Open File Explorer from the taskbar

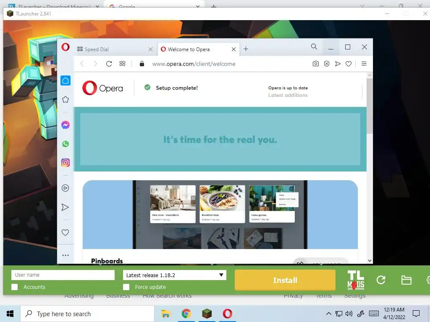[x=165, y=314]
